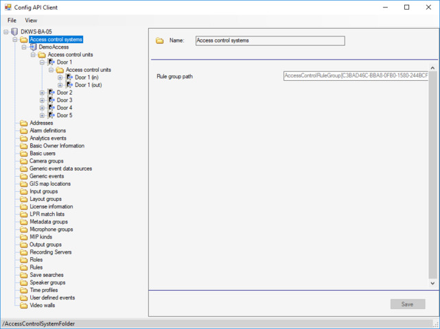
Task: Expand the Door 2 tree node
Action: tap(42, 93)
